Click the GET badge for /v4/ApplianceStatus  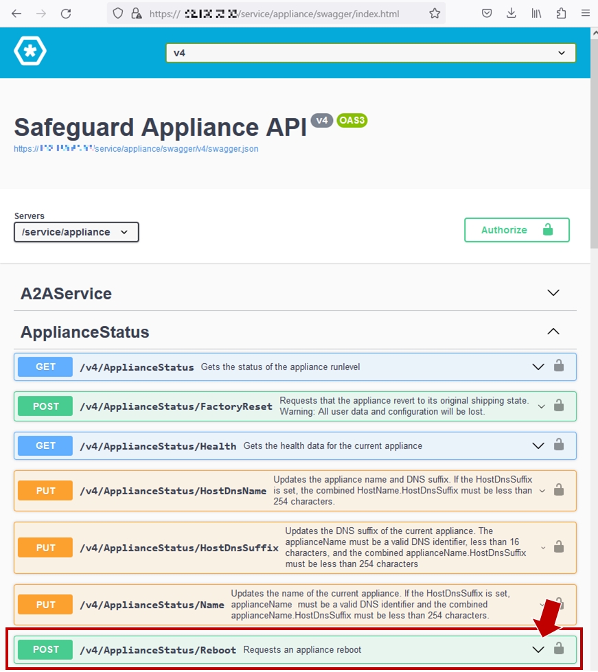(45, 367)
